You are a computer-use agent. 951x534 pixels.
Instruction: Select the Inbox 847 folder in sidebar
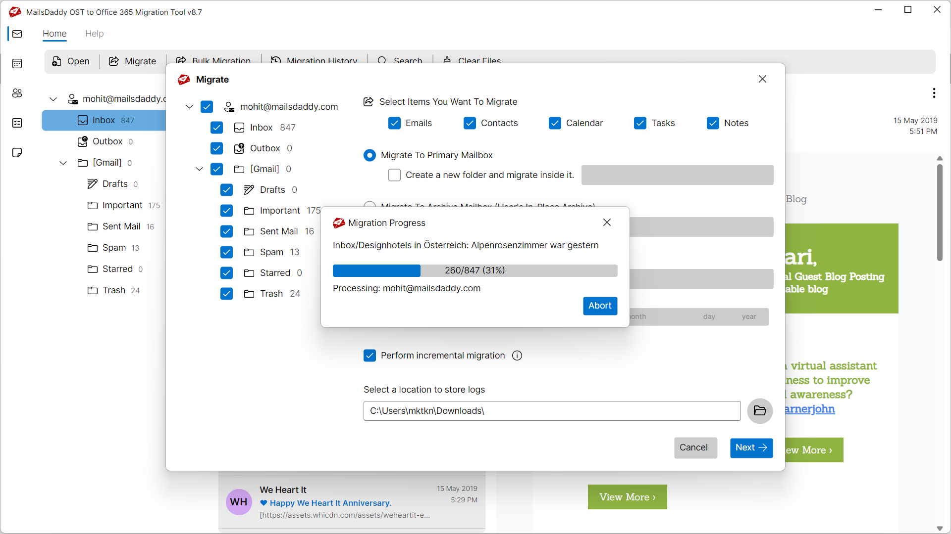[x=104, y=120]
